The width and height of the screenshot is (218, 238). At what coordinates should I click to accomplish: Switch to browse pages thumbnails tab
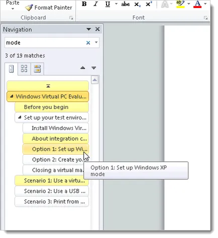point(24,69)
